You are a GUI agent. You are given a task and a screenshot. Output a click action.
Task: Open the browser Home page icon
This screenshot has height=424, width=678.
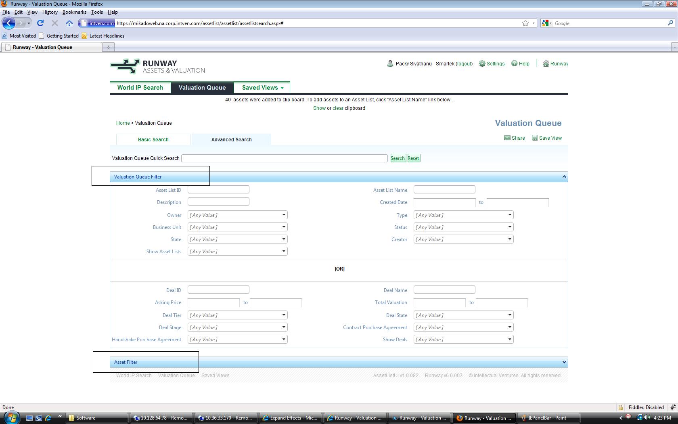click(x=69, y=23)
